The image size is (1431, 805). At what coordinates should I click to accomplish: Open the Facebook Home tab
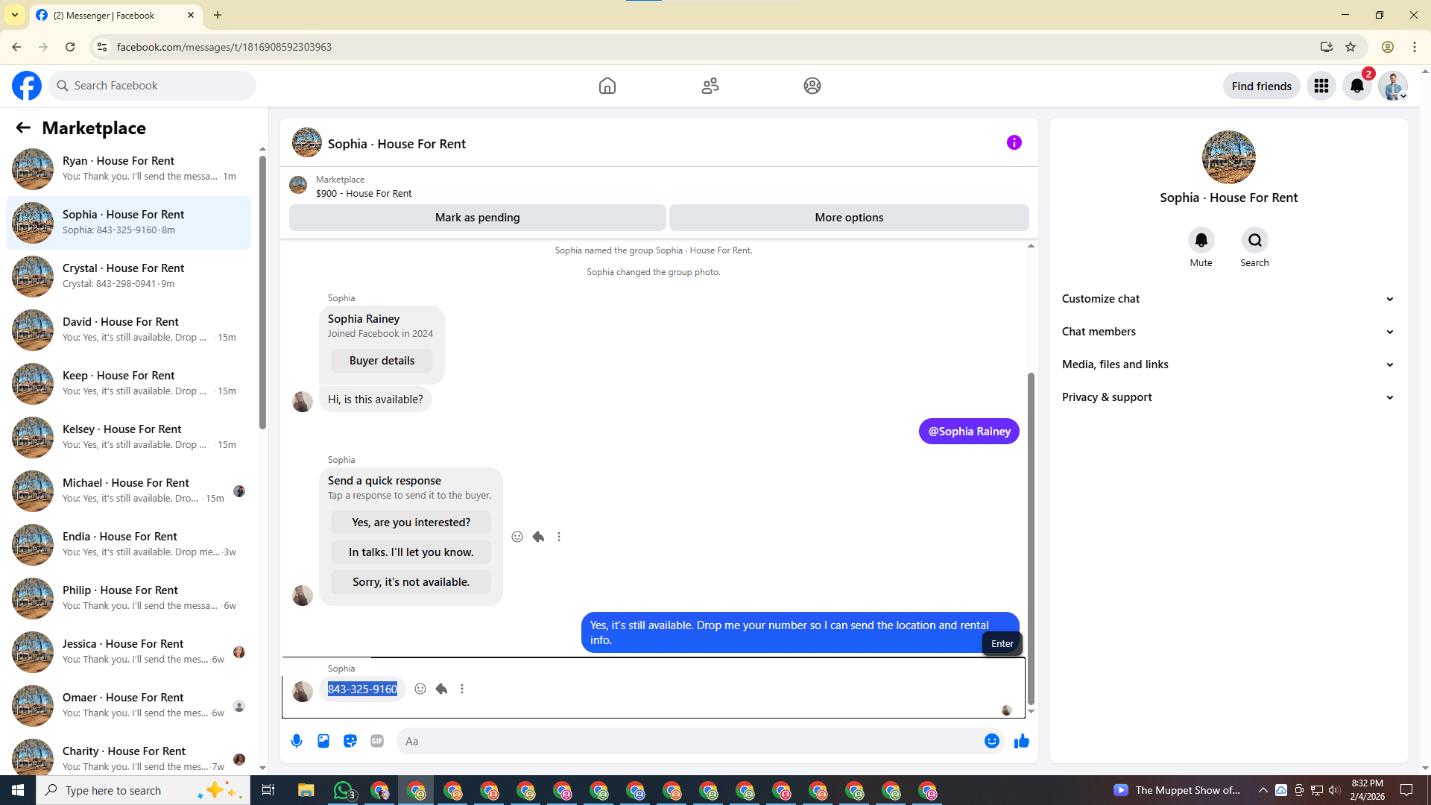tap(607, 86)
